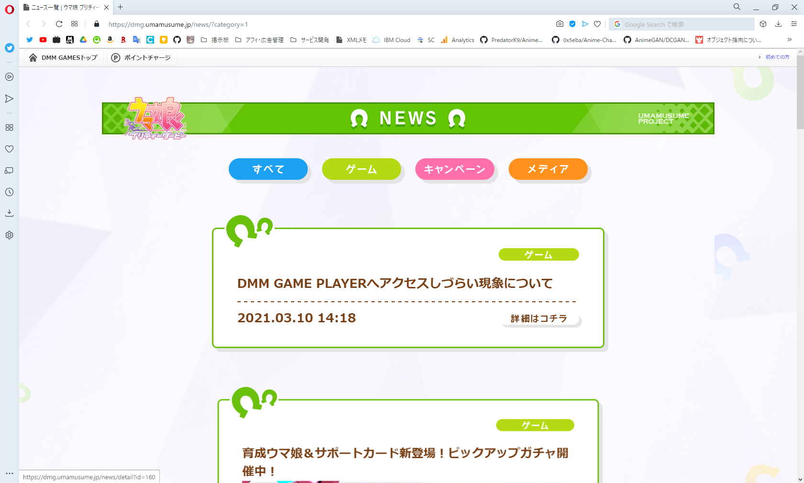The image size is (804, 483).
Task: Open the ポイントチャージ page
Action: point(141,57)
